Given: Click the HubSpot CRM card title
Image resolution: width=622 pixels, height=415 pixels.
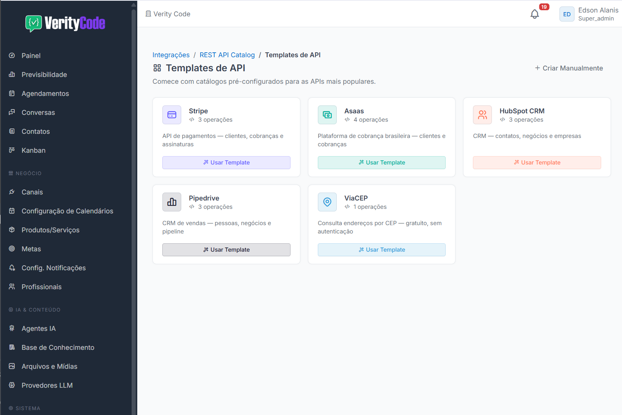Looking at the screenshot, I should coord(522,111).
